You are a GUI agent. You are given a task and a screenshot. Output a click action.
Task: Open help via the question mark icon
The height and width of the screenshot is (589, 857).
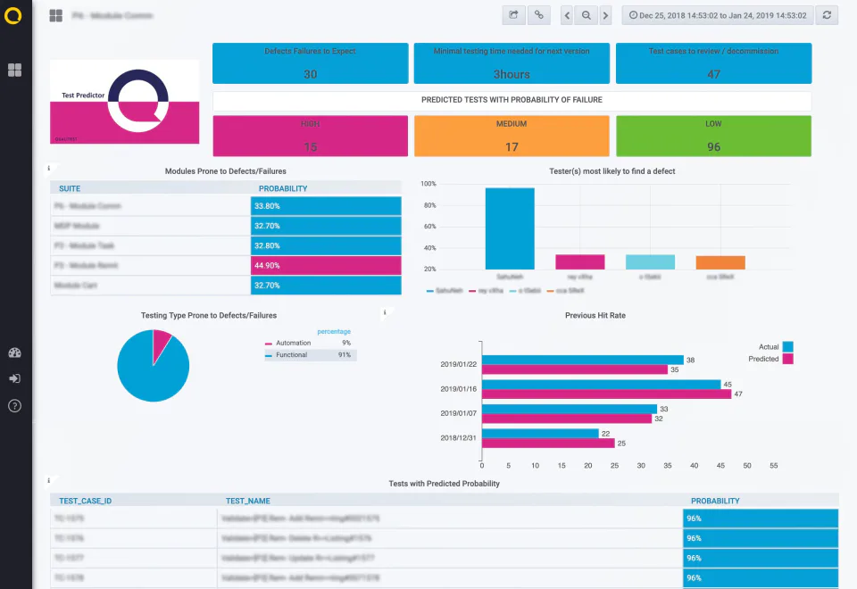click(x=15, y=406)
